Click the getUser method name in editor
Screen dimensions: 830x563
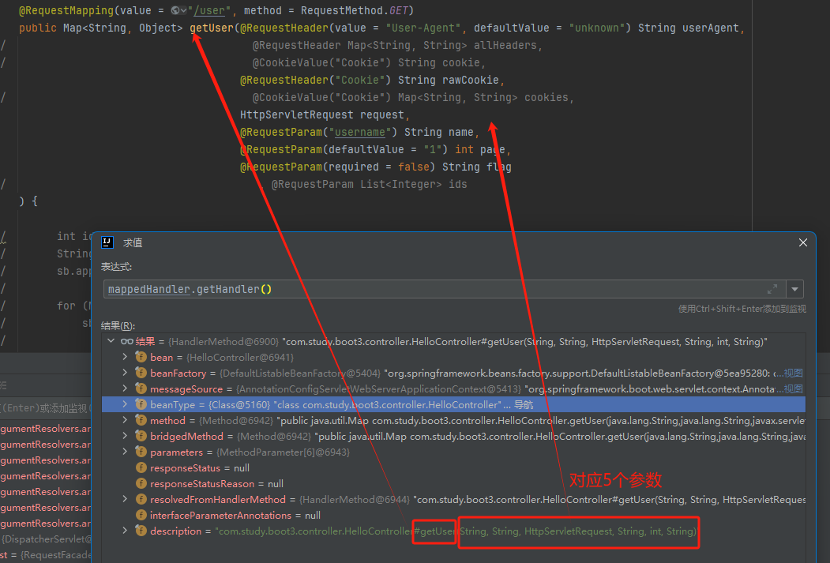(x=211, y=28)
